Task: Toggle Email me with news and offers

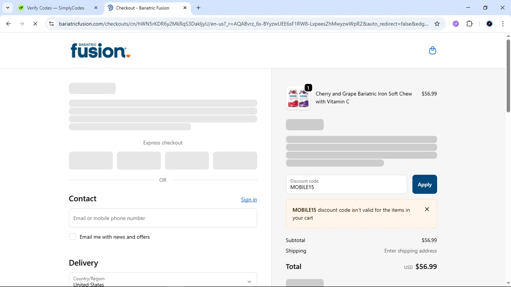Action: pos(73,237)
